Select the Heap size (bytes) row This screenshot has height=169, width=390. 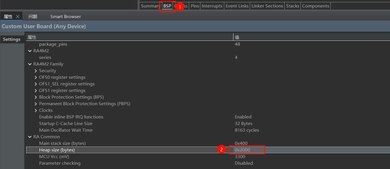[x=208, y=150]
